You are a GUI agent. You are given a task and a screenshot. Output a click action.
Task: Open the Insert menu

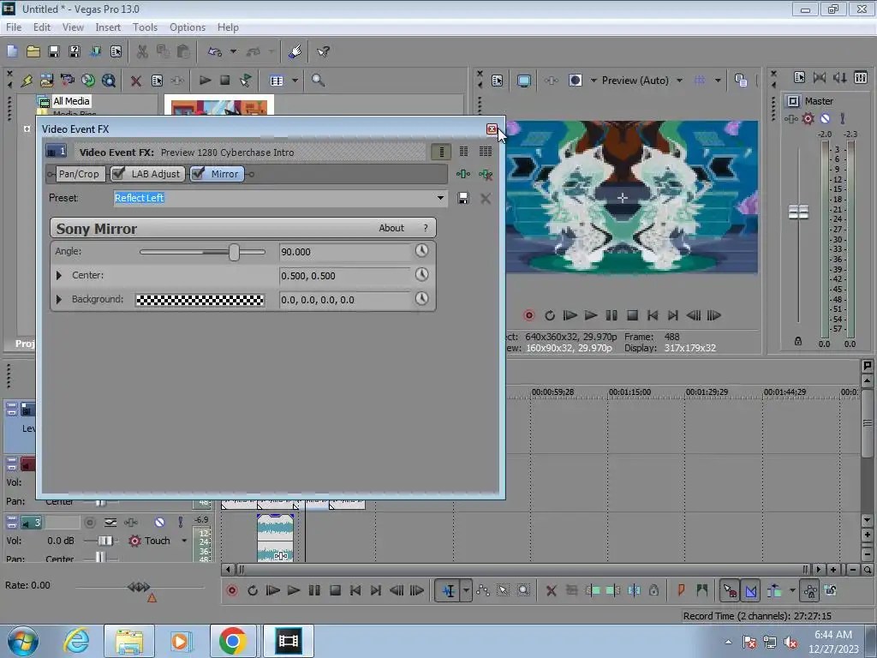[x=108, y=27]
